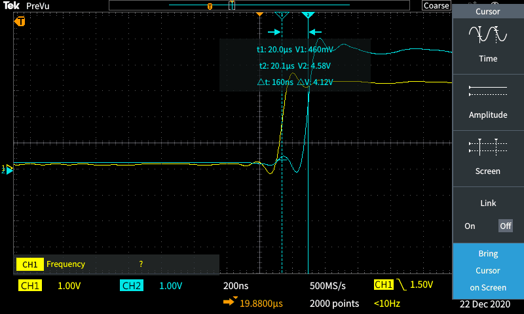Click the 200ns timebase setting
This screenshot has height=314, width=524.
(236, 286)
